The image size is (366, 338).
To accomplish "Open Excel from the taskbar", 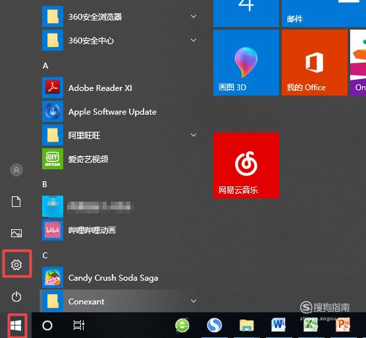I will (311, 325).
